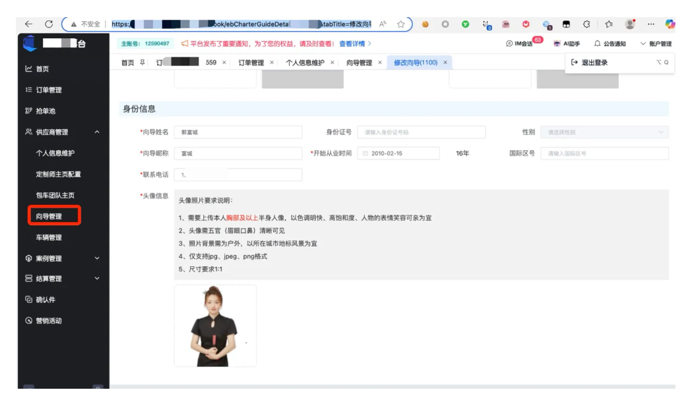Click the browser refresh icon
This screenshot has width=690, height=394.
tap(49, 24)
